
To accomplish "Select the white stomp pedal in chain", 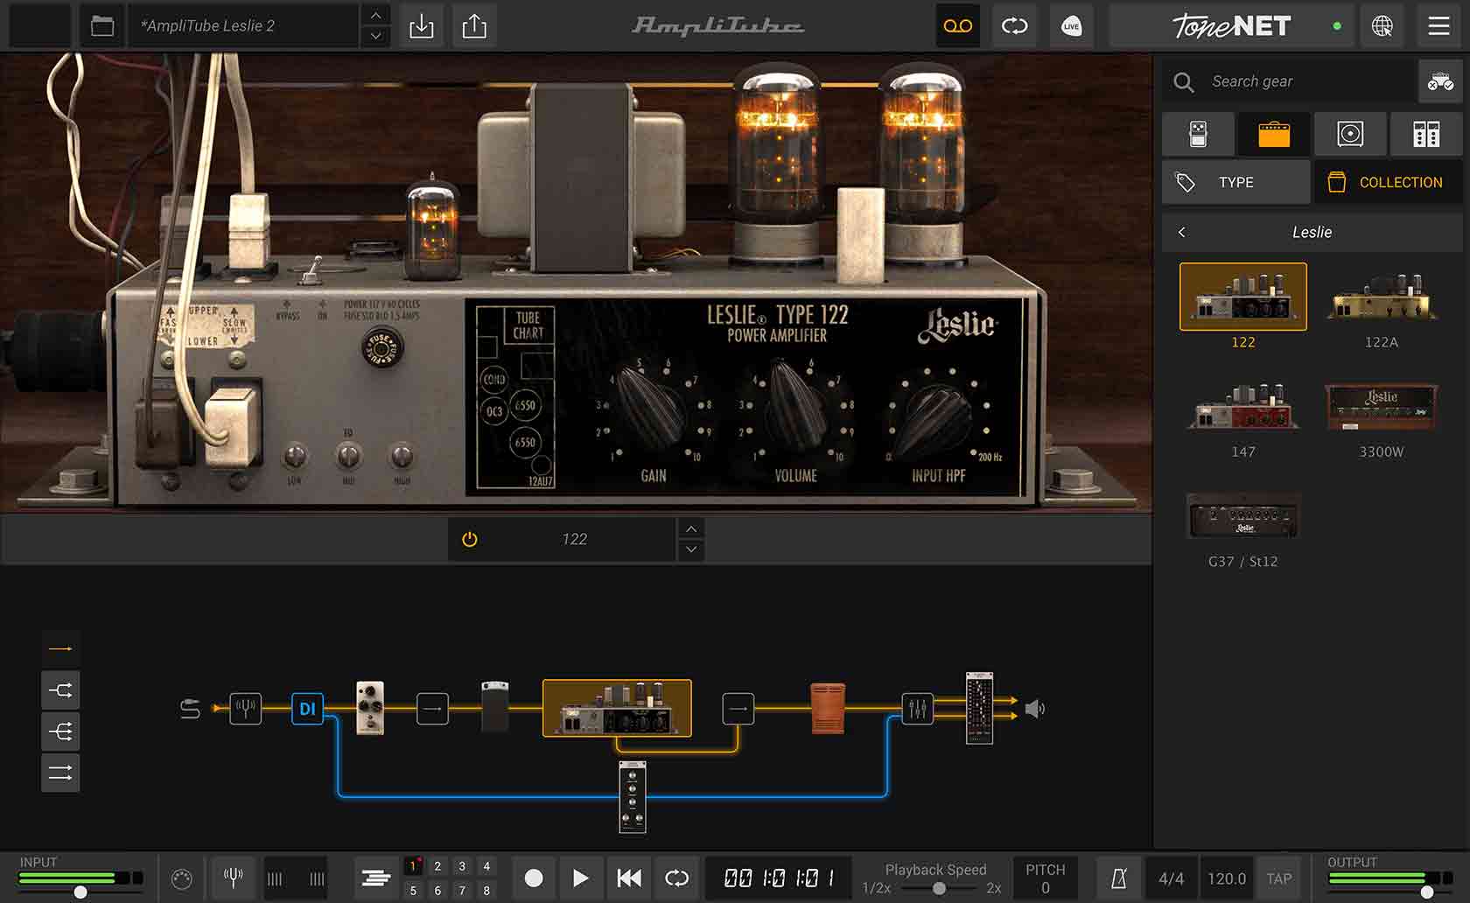I will coord(370,707).
